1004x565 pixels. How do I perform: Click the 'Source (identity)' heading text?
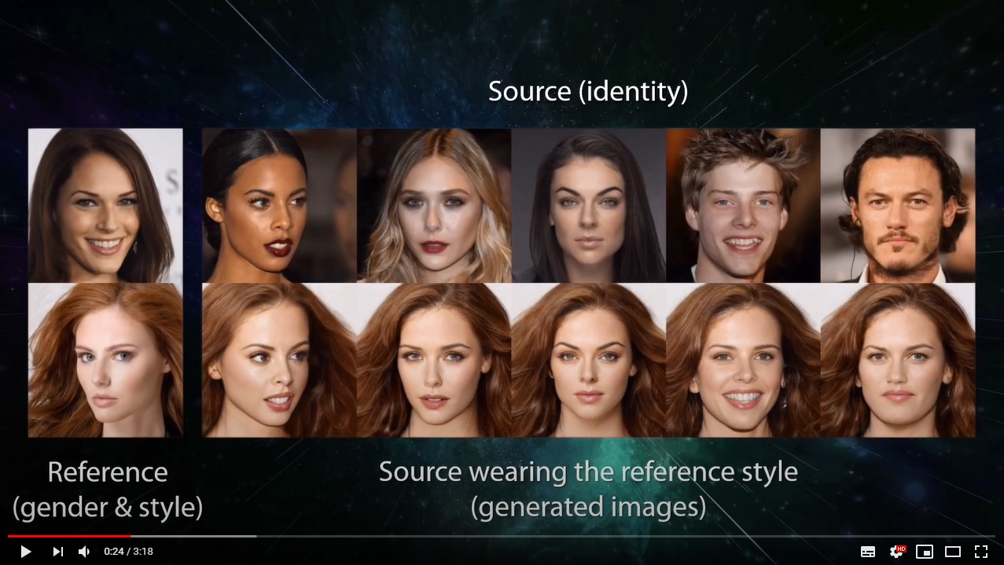coord(588,91)
